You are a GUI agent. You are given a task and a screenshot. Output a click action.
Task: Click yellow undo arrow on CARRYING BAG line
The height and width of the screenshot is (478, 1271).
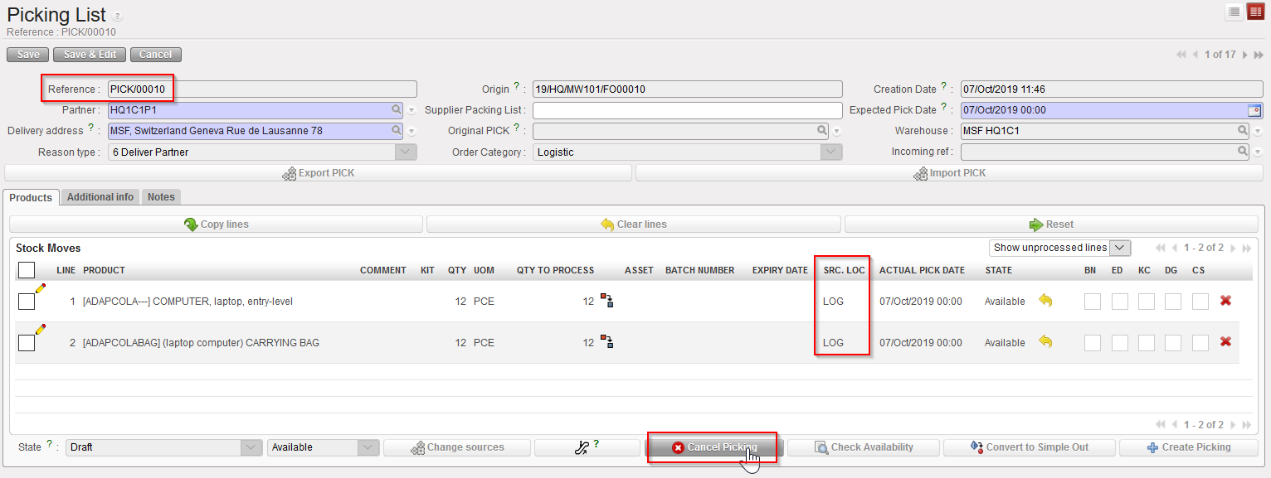pyautogui.click(x=1045, y=342)
